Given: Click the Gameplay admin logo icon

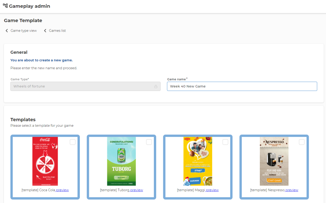Looking at the screenshot, I should pos(6,6).
